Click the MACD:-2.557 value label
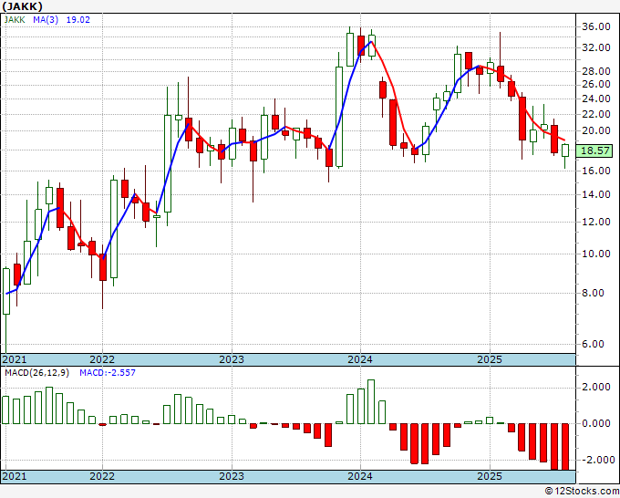 tap(108, 373)
